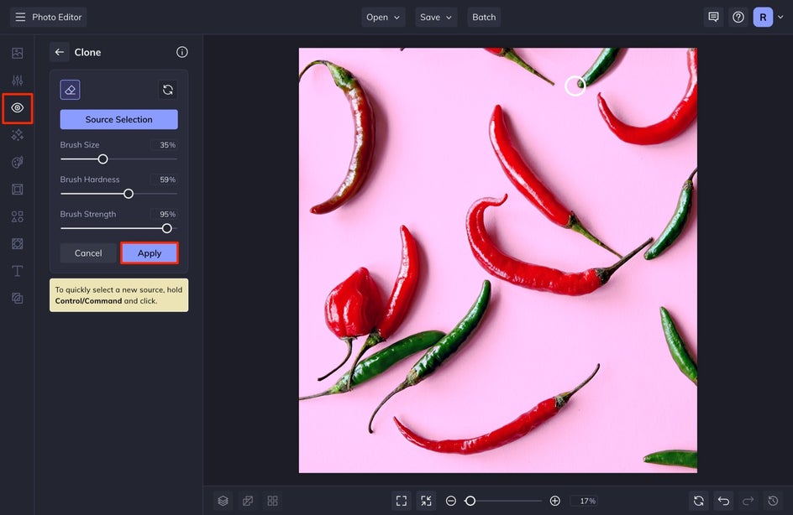This screenshot has height=515, width=793.
Task: Open the Frames icon in sidebar
Action: (x=17, y=190)
